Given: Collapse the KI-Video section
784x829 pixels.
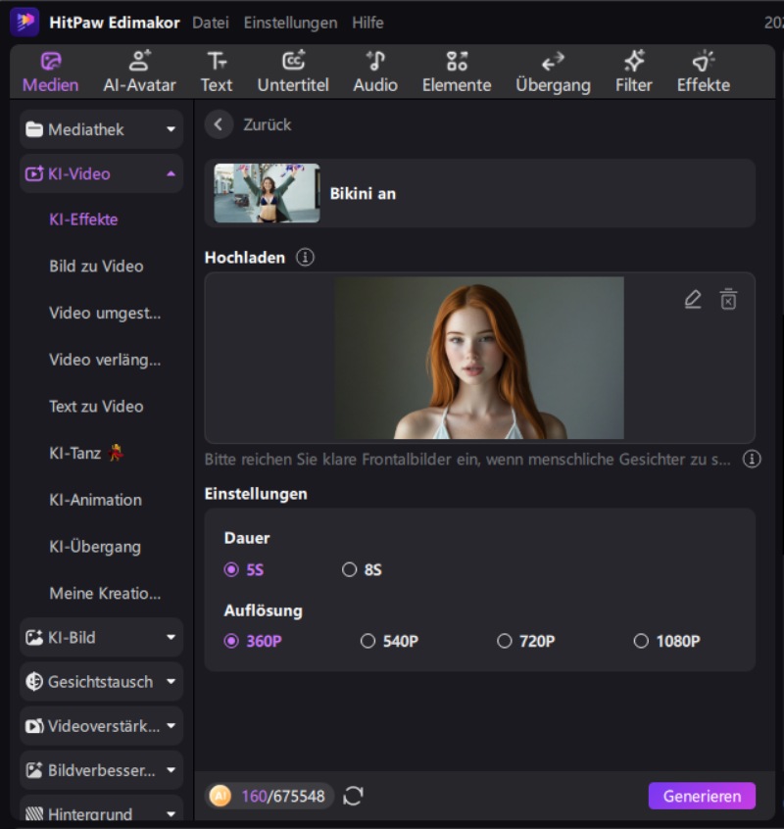Looking at the screenshot, I should pos(101,173).
